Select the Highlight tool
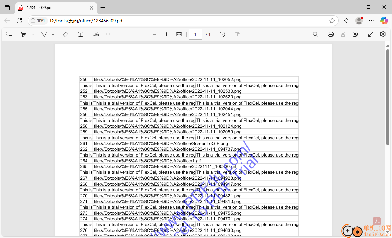The width and height of the screenshot is (392, 238). [x=24, y=34]
